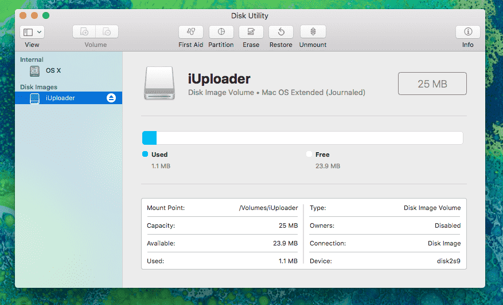
Task: Click the 'First Aid' toolbar label
Action: (x=191, y=45)
